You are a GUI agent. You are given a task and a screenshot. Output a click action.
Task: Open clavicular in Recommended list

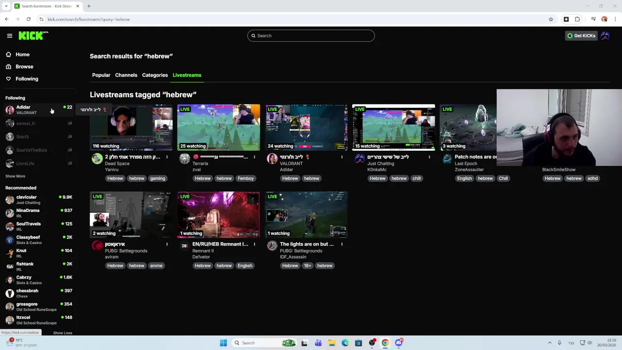coord(38,200)
